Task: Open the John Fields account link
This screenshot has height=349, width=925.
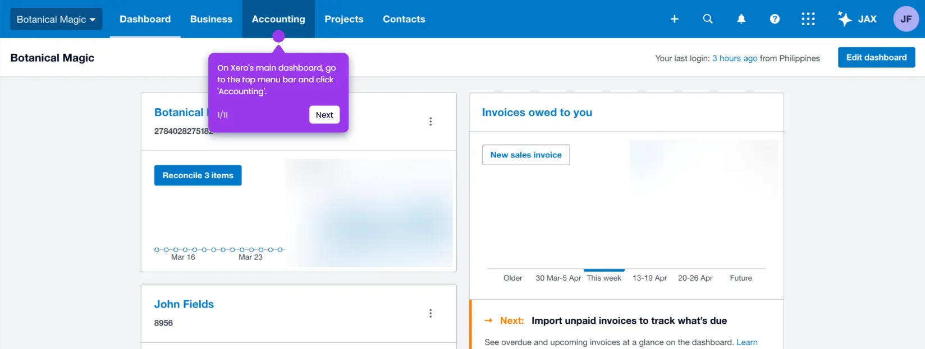Action: pyautogui.click(x=184, y=304)
